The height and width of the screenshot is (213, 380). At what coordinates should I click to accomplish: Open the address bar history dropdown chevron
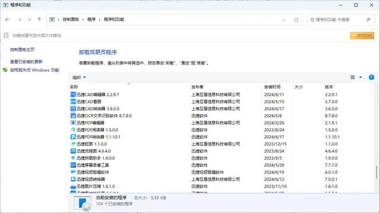[x=283, y=20]
